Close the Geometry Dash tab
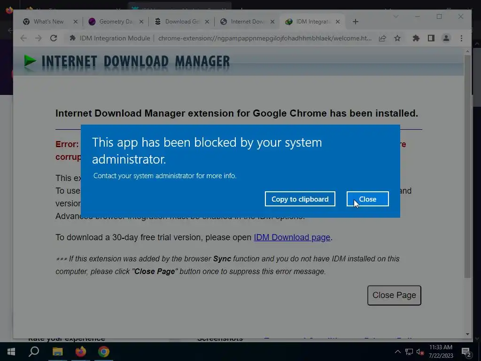Viewport: 481px width, 361px height. tap(141, 22)
